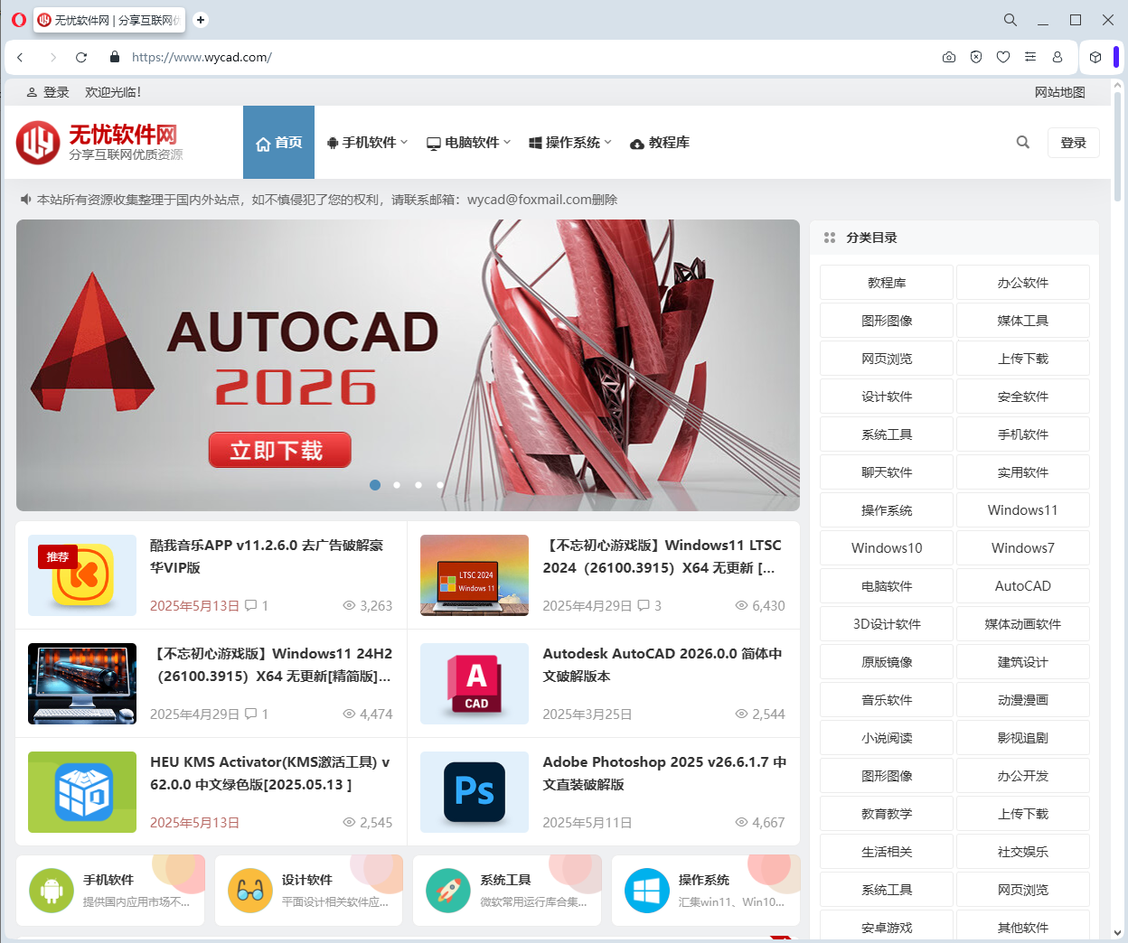Click the glasses icon on 设计软件 card
Image resolution: width=1128 pixels, height=943 pixels.
coord(249,890)
